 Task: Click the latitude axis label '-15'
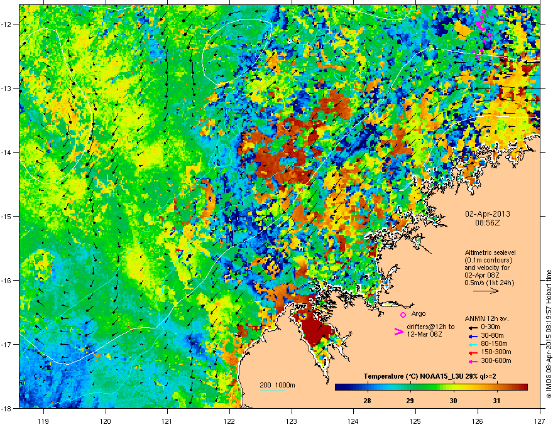click(6, 216)
